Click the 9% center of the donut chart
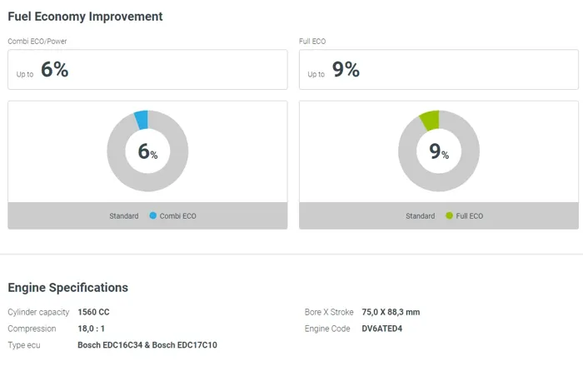The image size is (583, 366). (439, 152)
